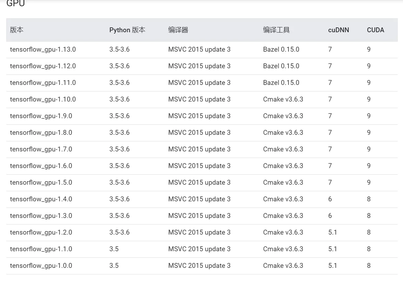Select the tensorflow_gpu-1.13.0 cell
This screenshot has width=403, height=281.
(43, 50)
